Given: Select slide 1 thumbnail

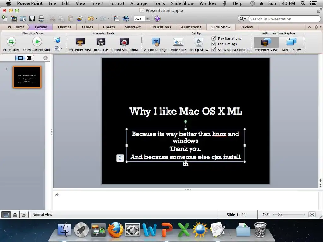Looking at the screenshot, I should (x=27, y=77).
